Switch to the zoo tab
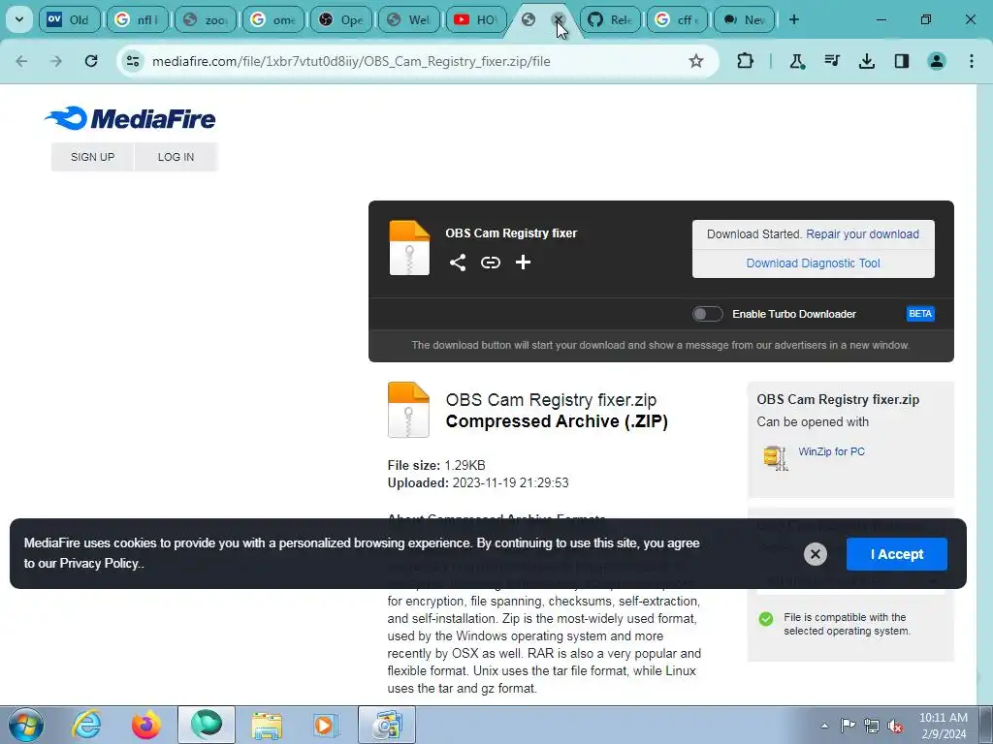 point(206,19)
